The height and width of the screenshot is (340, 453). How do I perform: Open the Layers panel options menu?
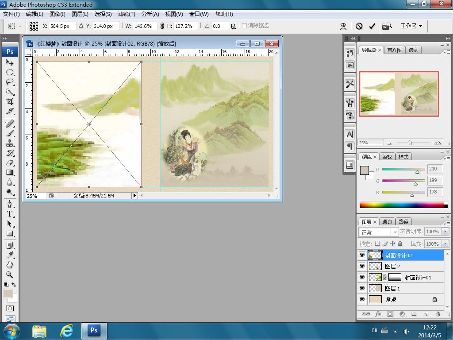point(447,224)
